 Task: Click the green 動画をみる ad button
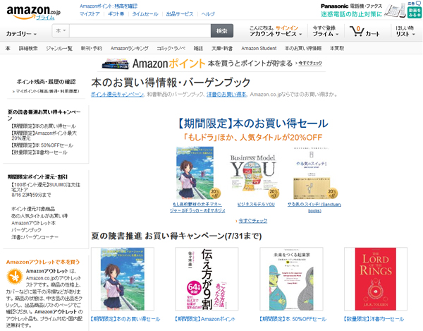click(414, 13)
